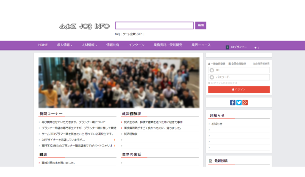Focus the ID login input field
This screenshot has width=305, height=177.
click(x=241, y=70)
